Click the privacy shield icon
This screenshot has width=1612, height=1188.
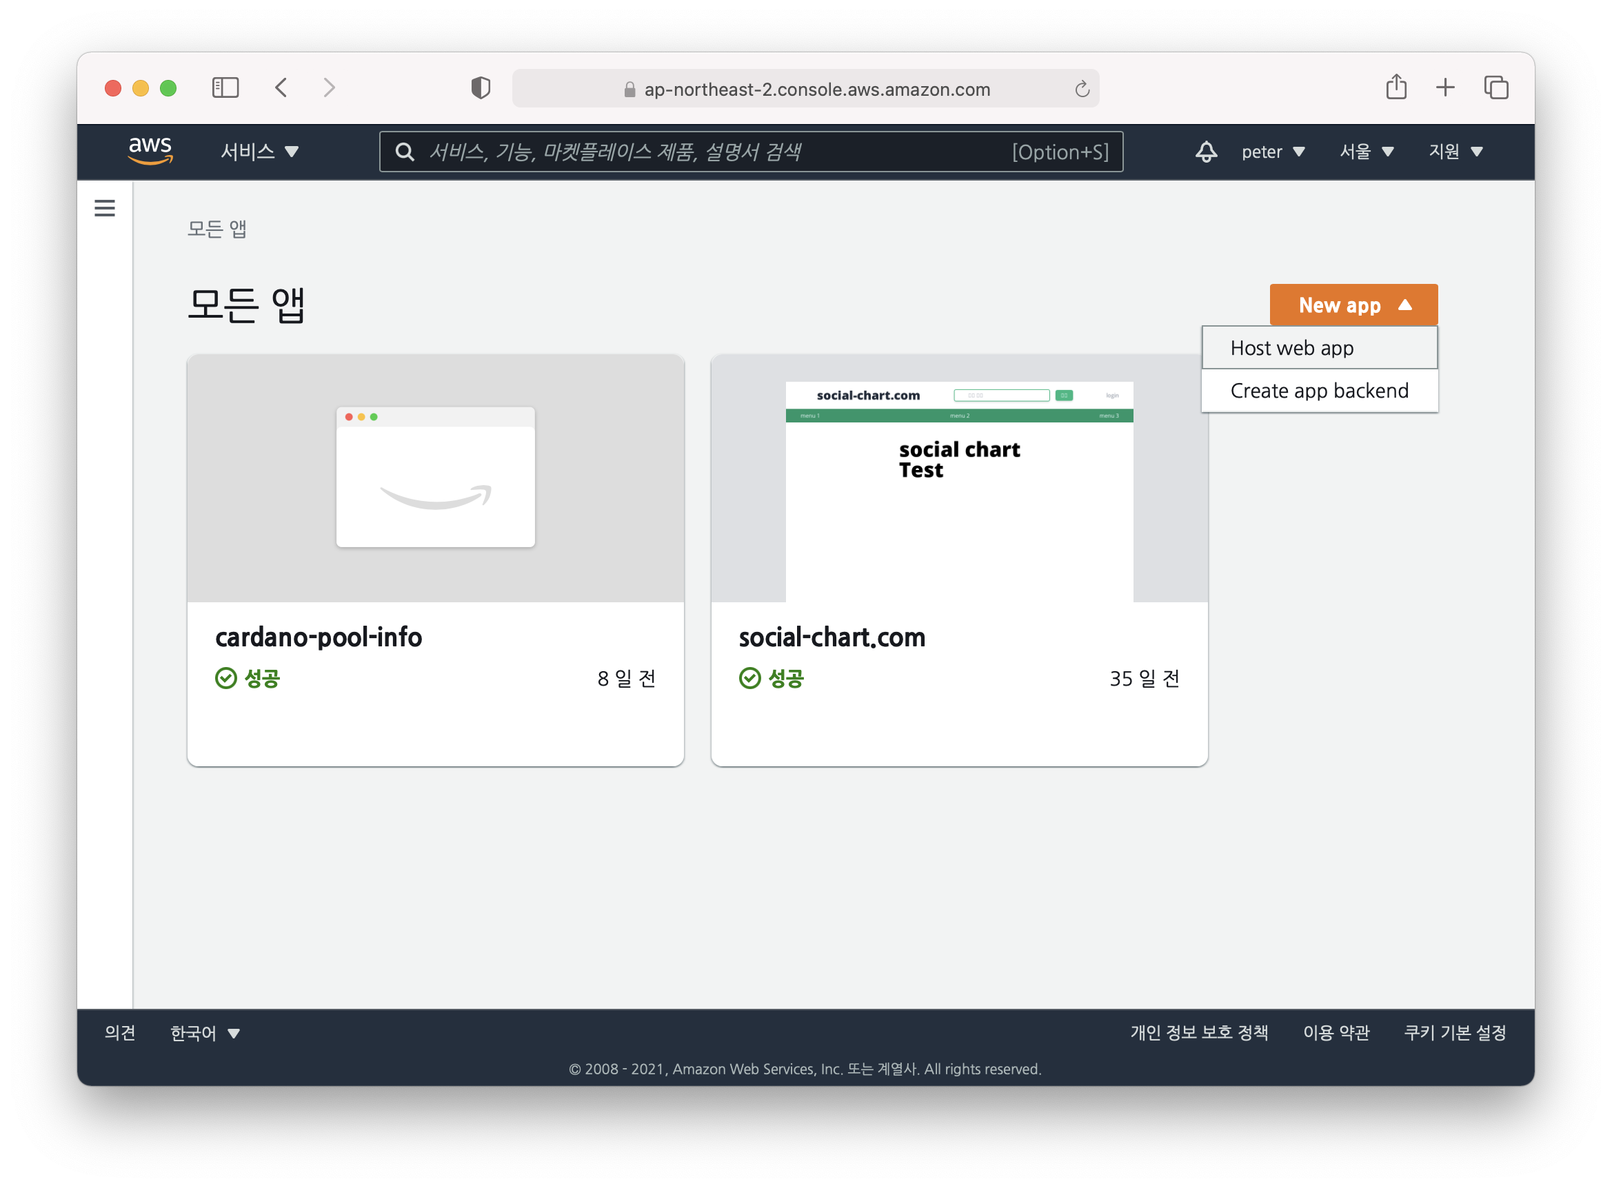(481, 88)
